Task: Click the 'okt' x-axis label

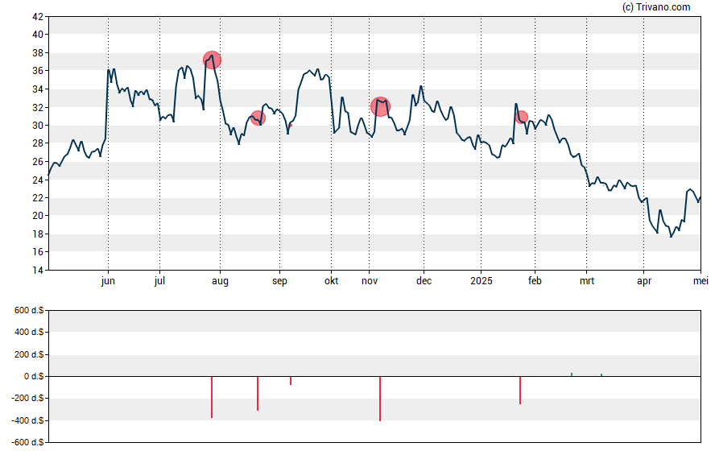Action: pyautogui.click(x=331, y=281)
